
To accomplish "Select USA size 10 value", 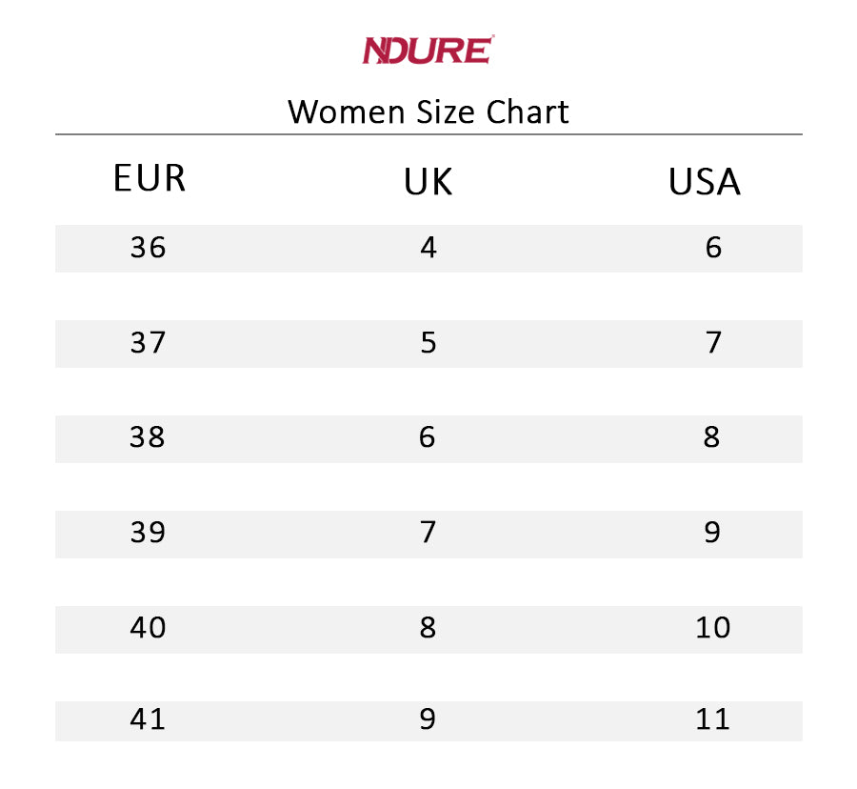I will [712, 628].
